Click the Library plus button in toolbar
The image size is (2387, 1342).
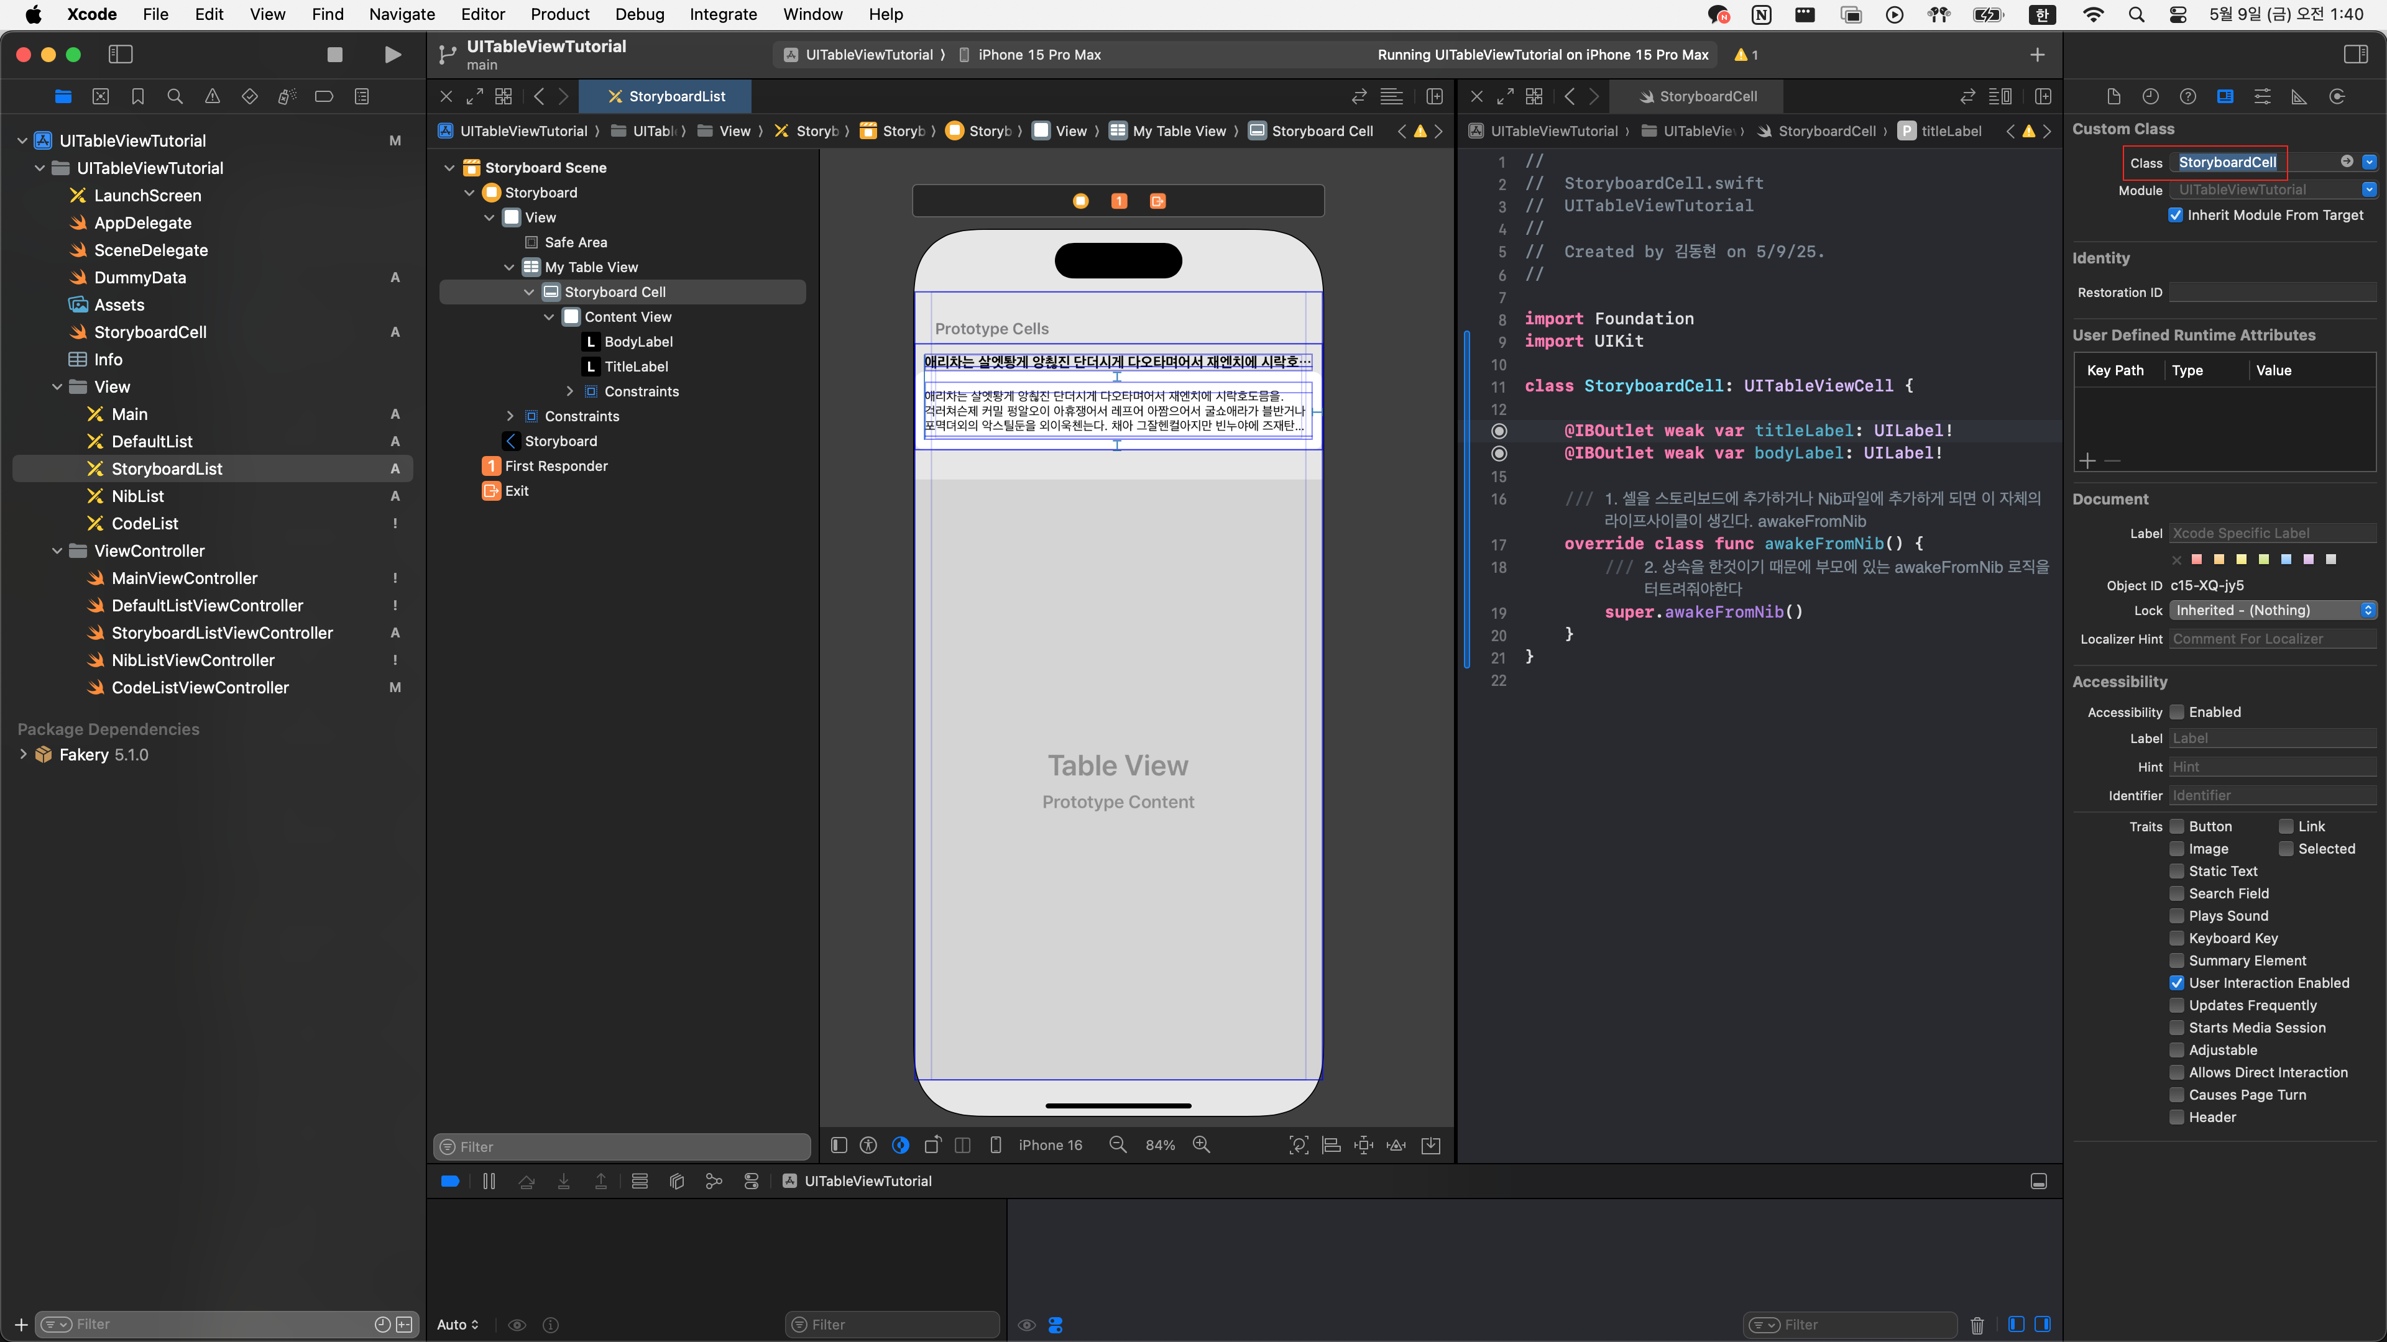point(2038,55)
